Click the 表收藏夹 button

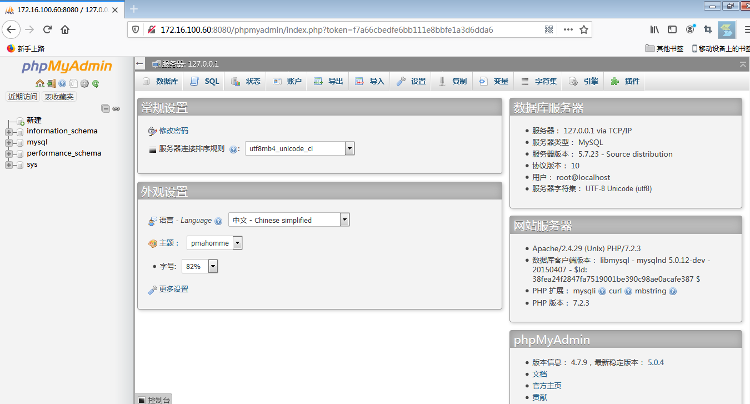[59, 97]
